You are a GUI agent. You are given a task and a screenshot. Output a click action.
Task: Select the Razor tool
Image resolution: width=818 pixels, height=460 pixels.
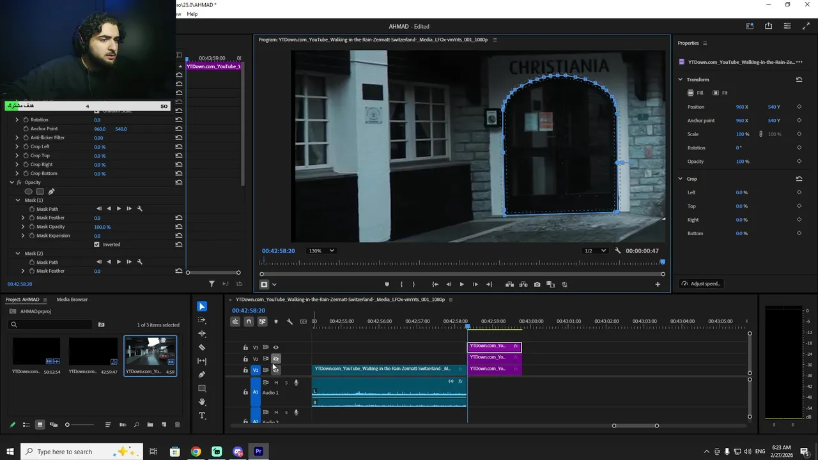tap(202, 348)
